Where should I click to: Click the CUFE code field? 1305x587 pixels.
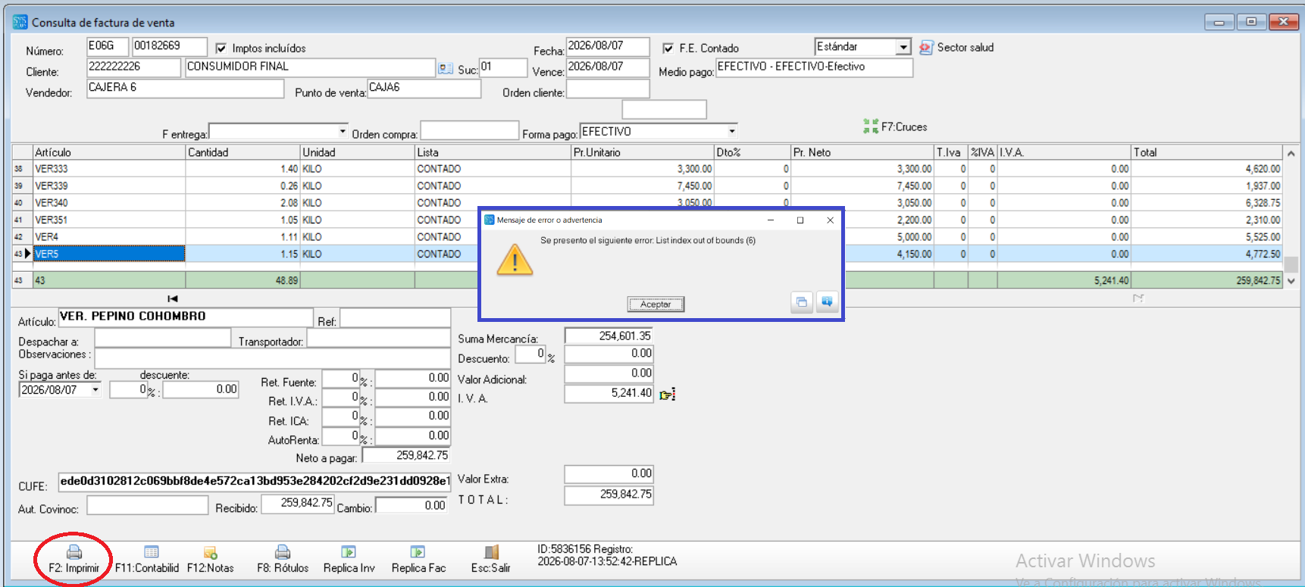pyautogui.click(x=255, y=481)
